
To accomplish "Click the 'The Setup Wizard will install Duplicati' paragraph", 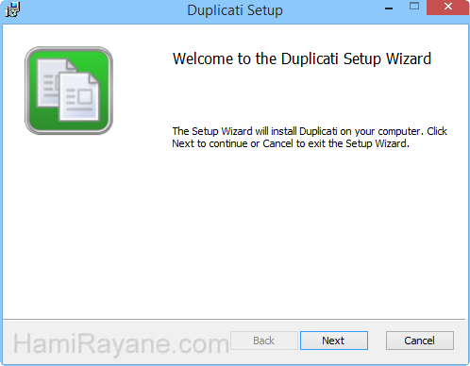I will [x=310, y=138].
